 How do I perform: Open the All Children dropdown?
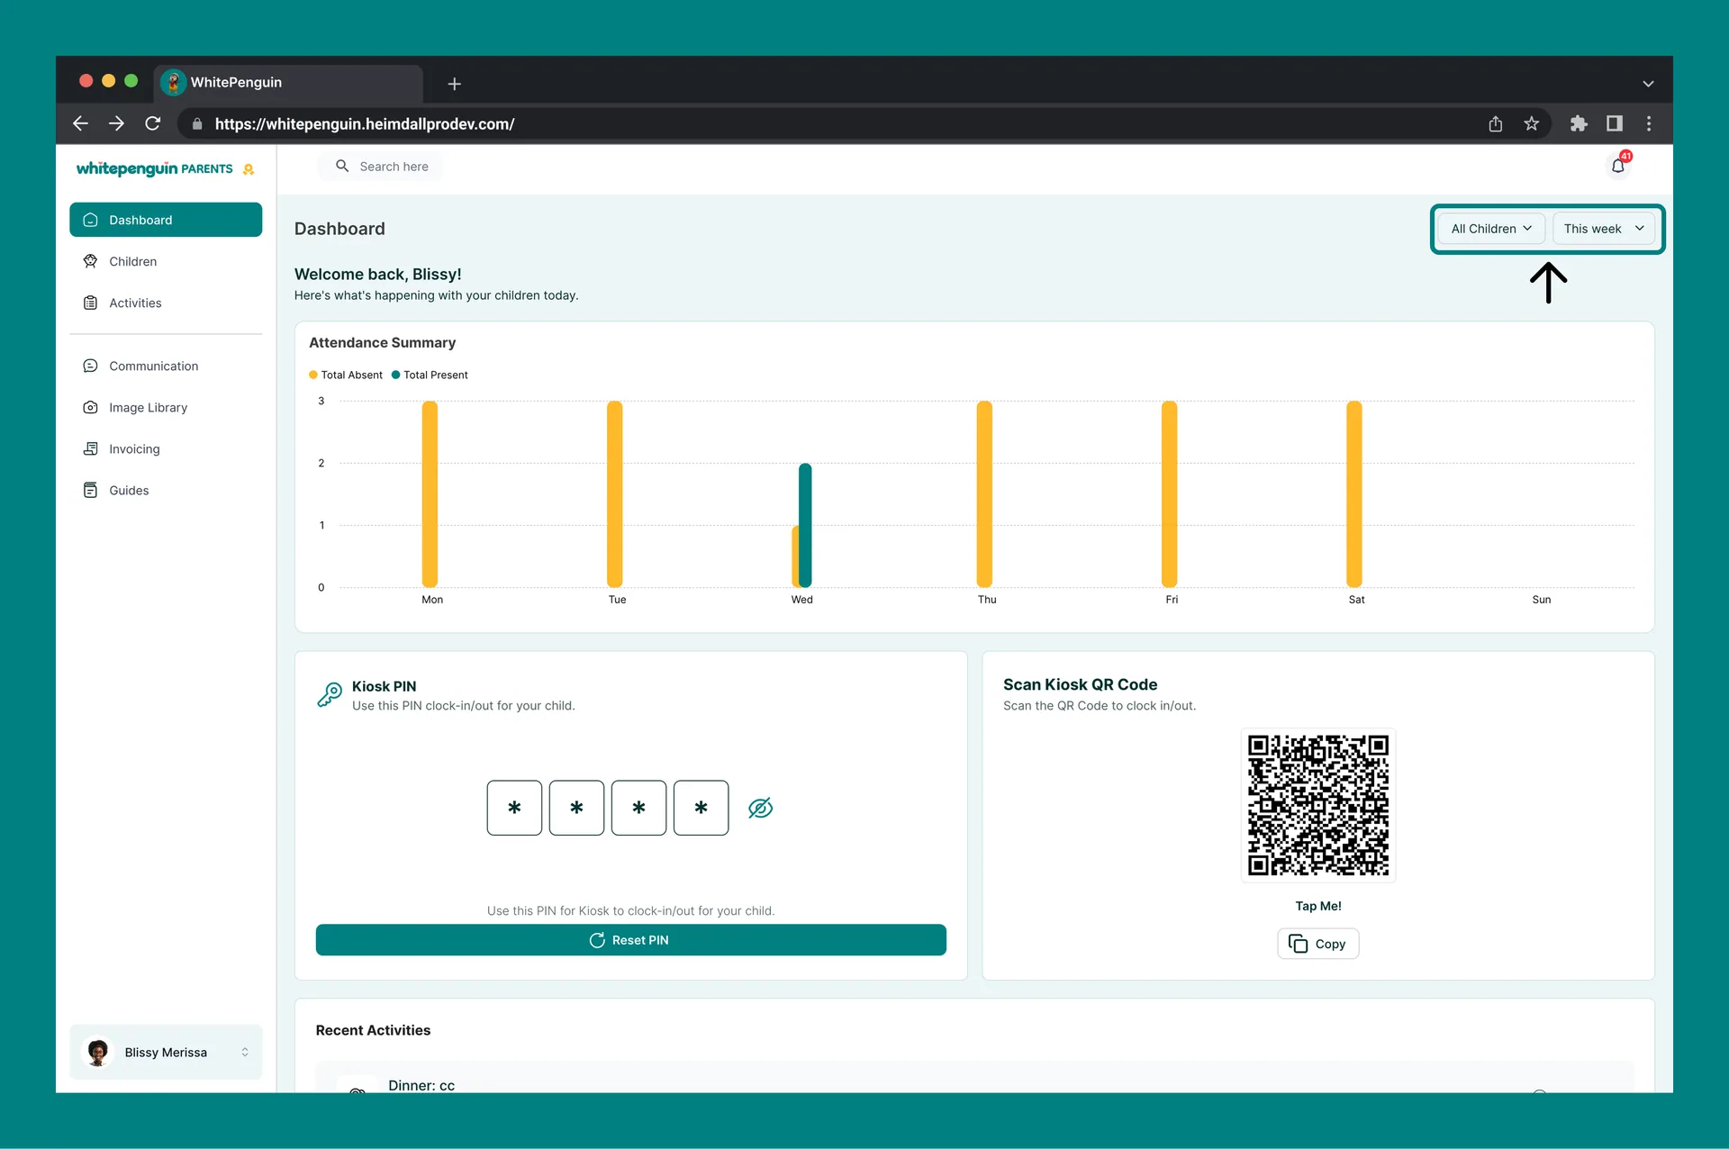pyautogui.click(x=1490, y=229)
